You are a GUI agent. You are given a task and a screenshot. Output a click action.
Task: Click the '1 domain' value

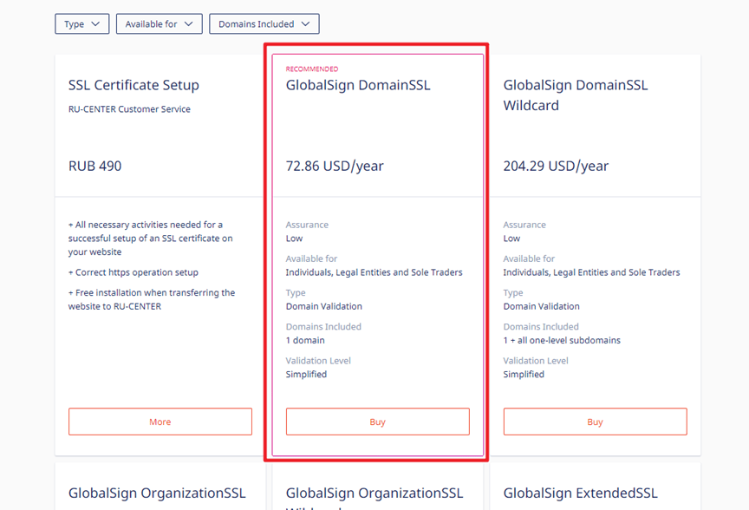point(305,340)
